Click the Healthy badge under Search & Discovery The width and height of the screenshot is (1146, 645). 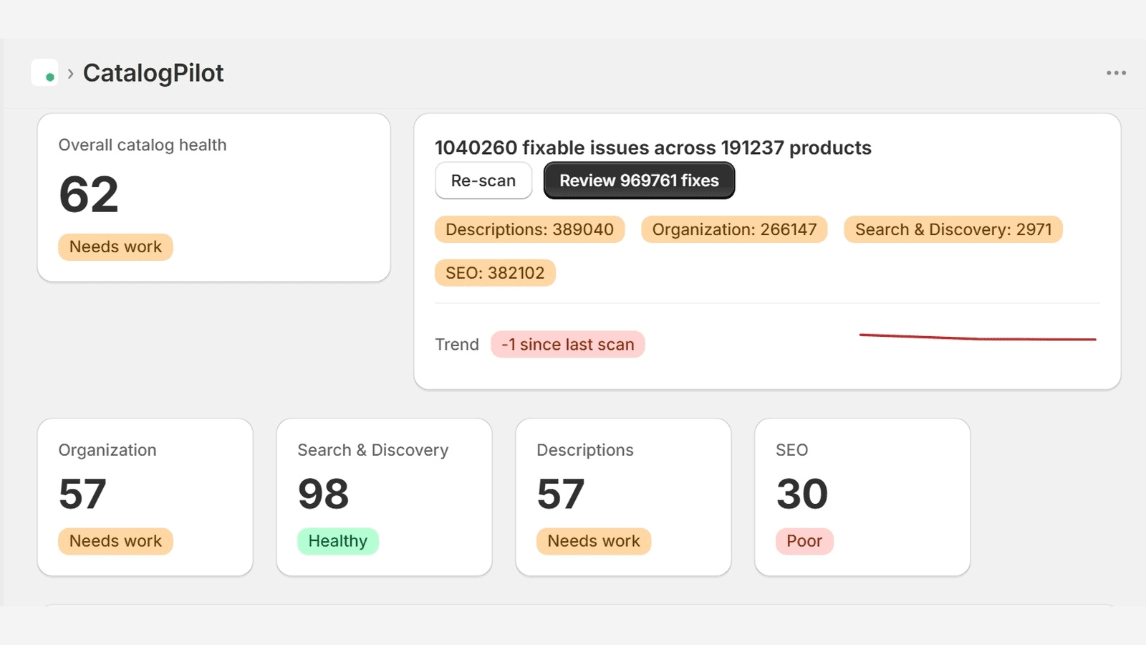(338, 541)
